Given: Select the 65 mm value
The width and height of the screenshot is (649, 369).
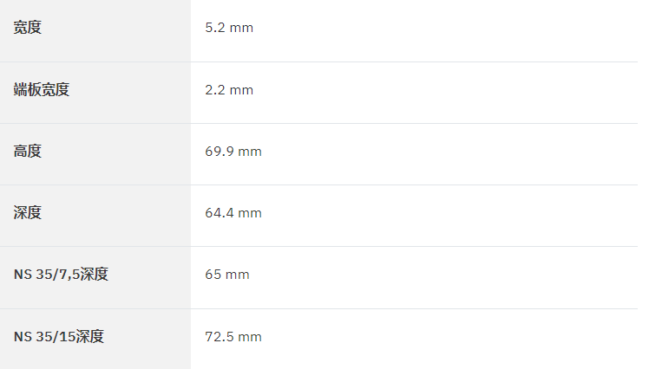Looking at the screenshot, I should tap(226, 275).
